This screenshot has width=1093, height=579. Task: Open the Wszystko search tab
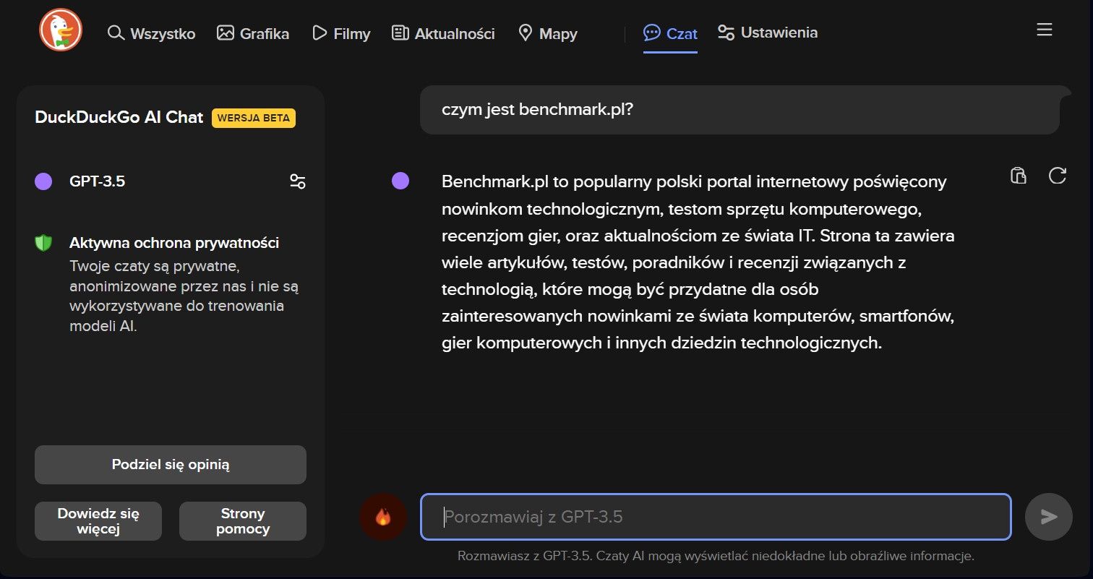pos(151,33)
